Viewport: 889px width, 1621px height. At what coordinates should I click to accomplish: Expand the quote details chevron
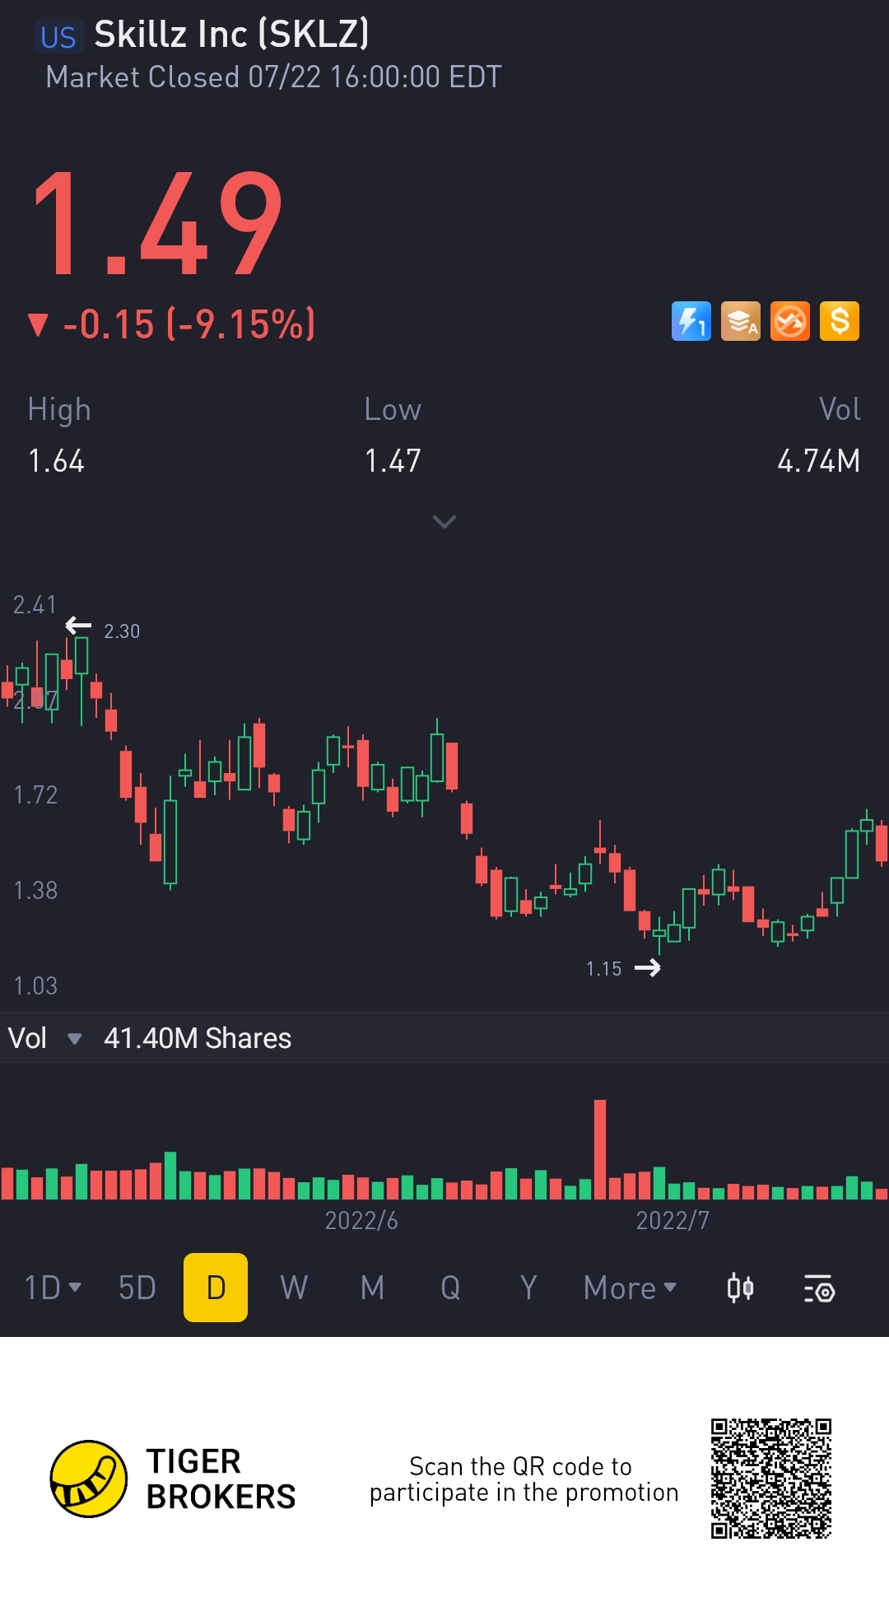[444, 522]
